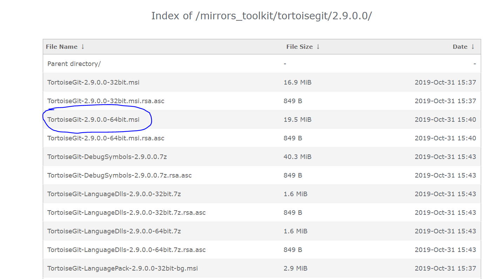Select the 2019-Oct-31 15:37 date of 32bit.msi
The height and width of the screenshot is (279, 492).
pos(445,82)
